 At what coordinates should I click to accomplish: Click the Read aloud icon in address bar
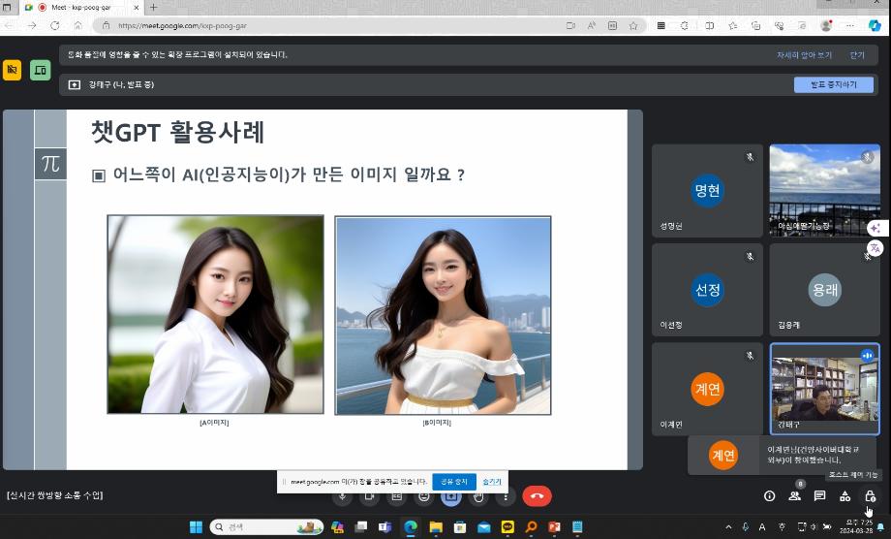(x=592, y=25)
